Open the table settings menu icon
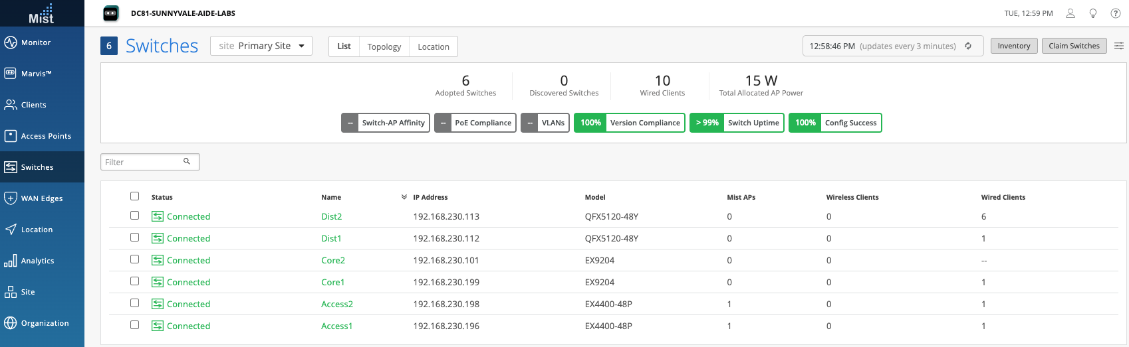 (1119, 46)
